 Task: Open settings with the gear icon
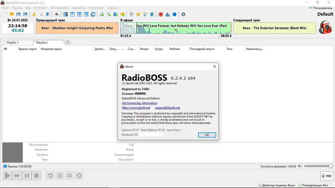[x=183, y=14]
